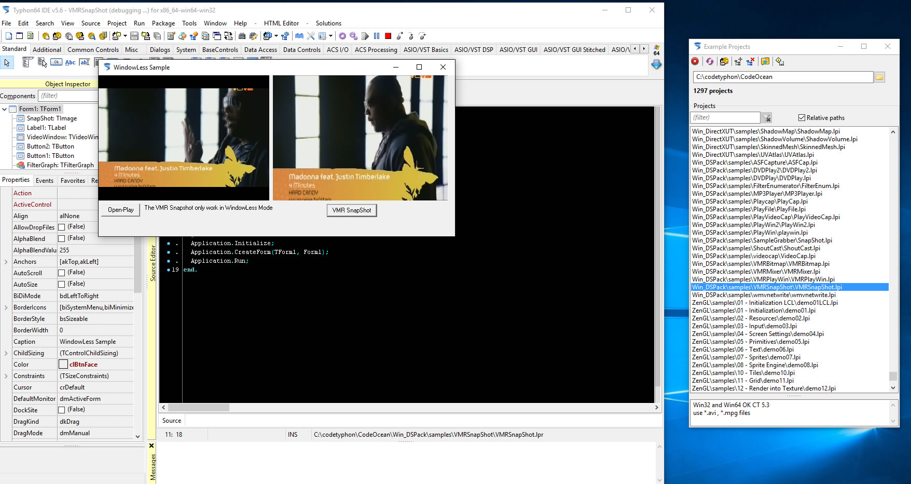Click the floppy disk Save icon in the toolbar
Image resolution: width=911 pixels, height=484 pixels.
click(134, 36)
